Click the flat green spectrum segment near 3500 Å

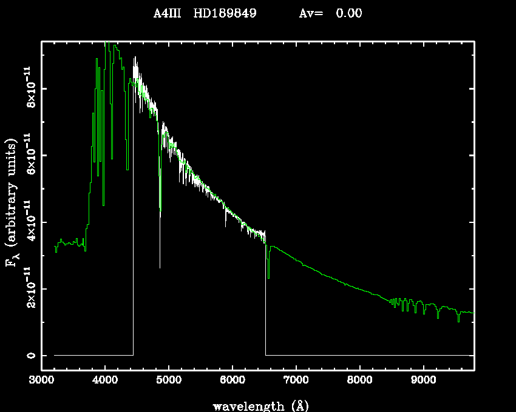70,243
